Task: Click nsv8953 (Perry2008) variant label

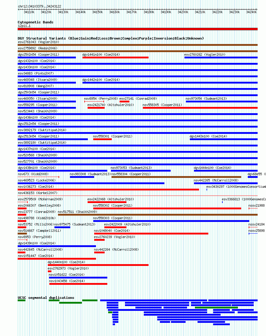Action: pos(35,237)
